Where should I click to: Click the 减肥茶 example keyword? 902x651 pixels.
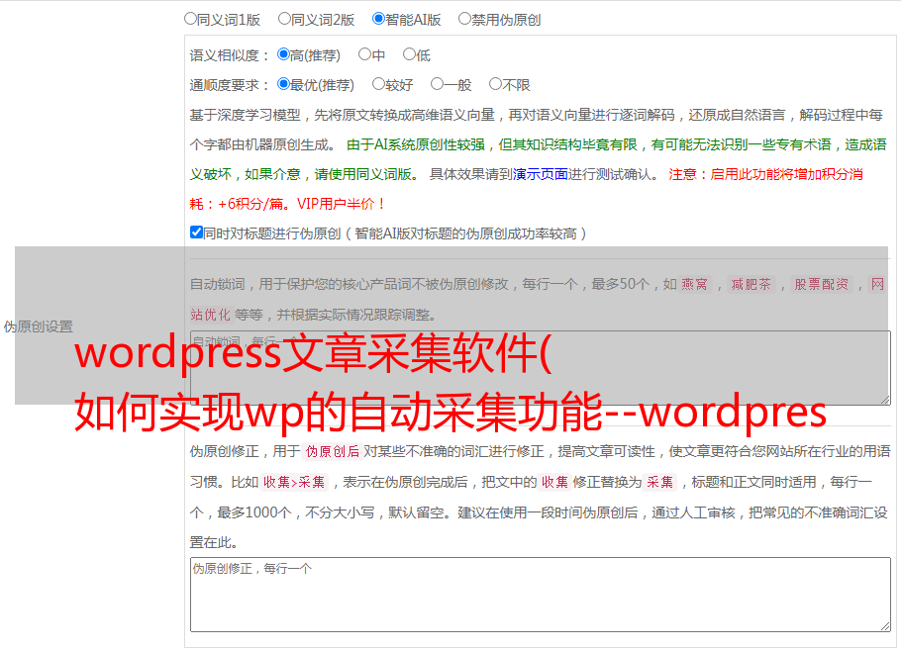tap(751, 284)
